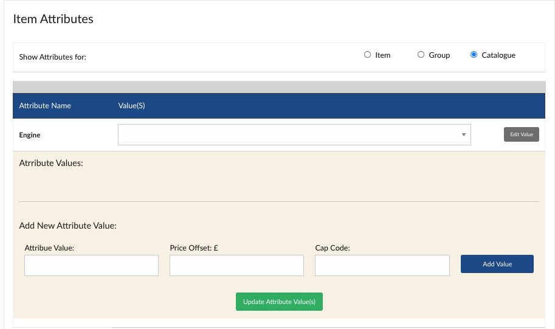Select the Catalogue radio button

pyautogui.click(x=474, y=55)
